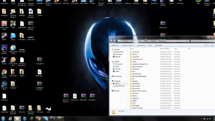This screenshot has width=215, height=121.
Task: Launch Adobe Photoshop from the desktop
Action: 4,49
